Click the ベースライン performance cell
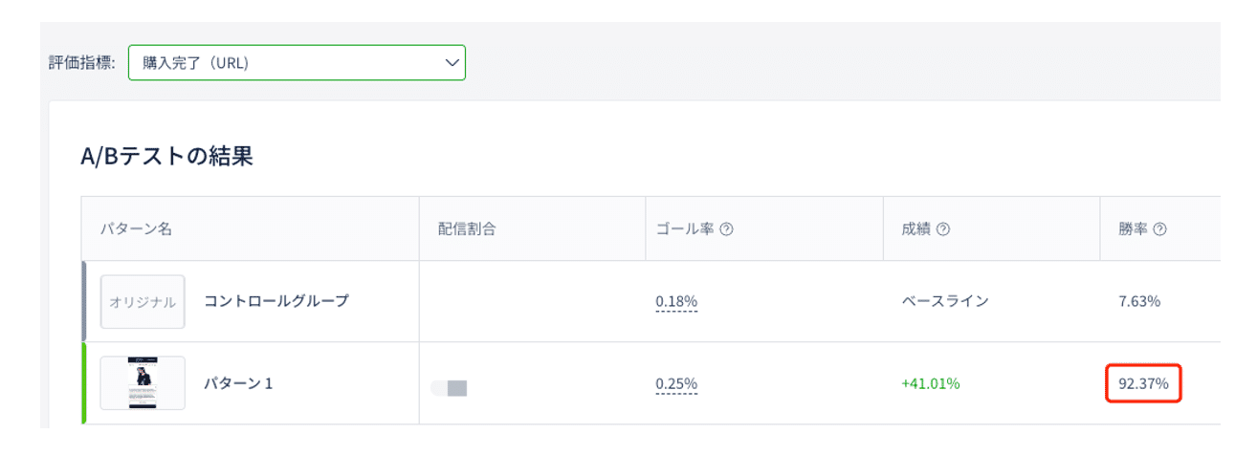 (944, 302)
